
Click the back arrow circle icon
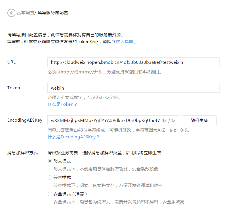coord(11,13)
